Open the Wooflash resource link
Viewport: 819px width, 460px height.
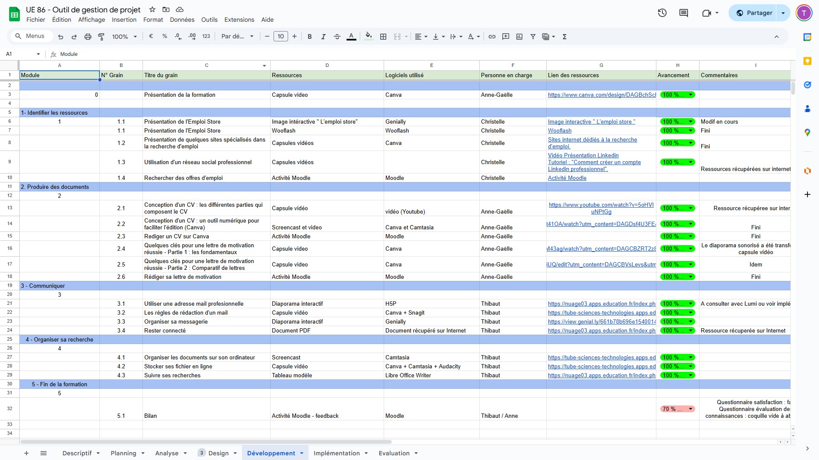click(560, 131)
